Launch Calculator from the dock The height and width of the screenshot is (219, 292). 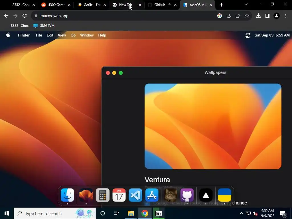pos(103,195)
